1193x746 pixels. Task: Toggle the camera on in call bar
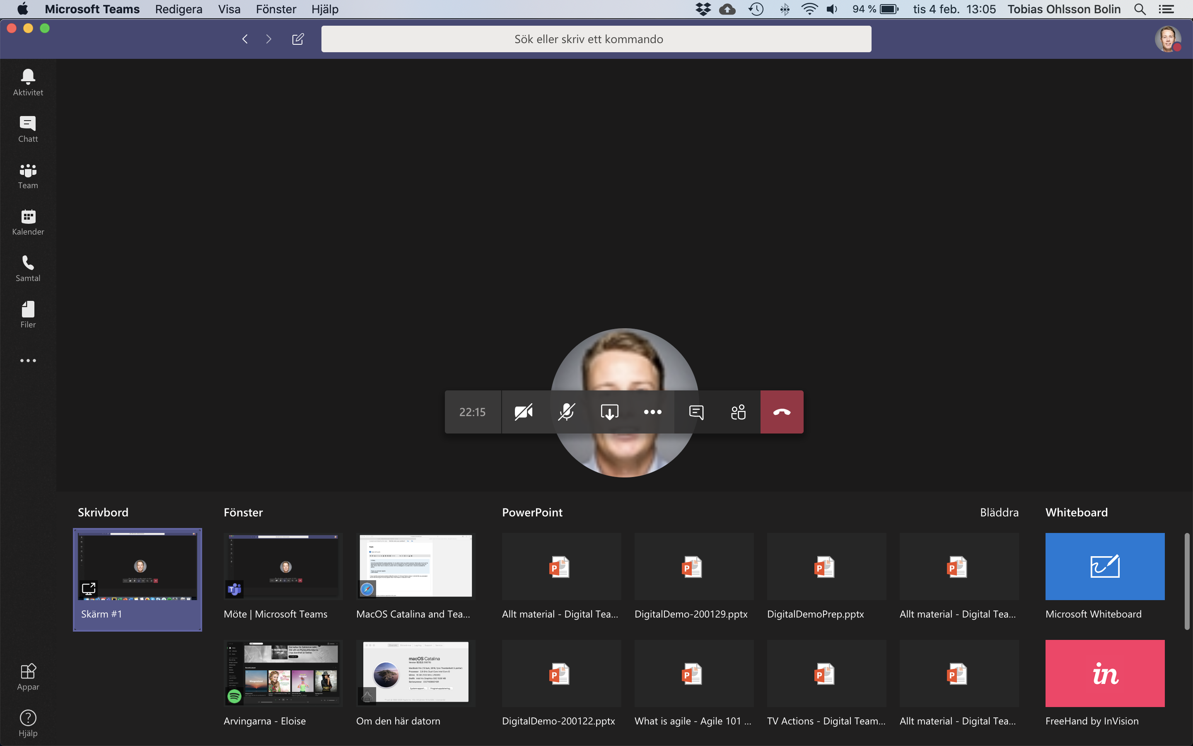524,412
